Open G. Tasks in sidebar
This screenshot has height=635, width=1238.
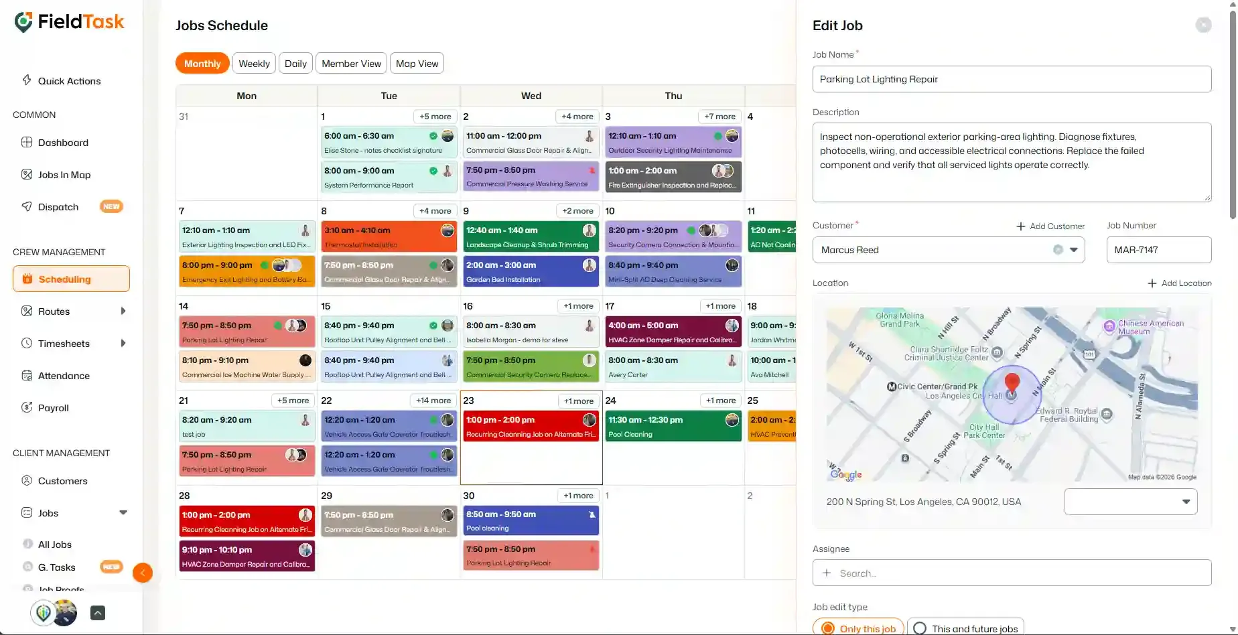(57, 567)
